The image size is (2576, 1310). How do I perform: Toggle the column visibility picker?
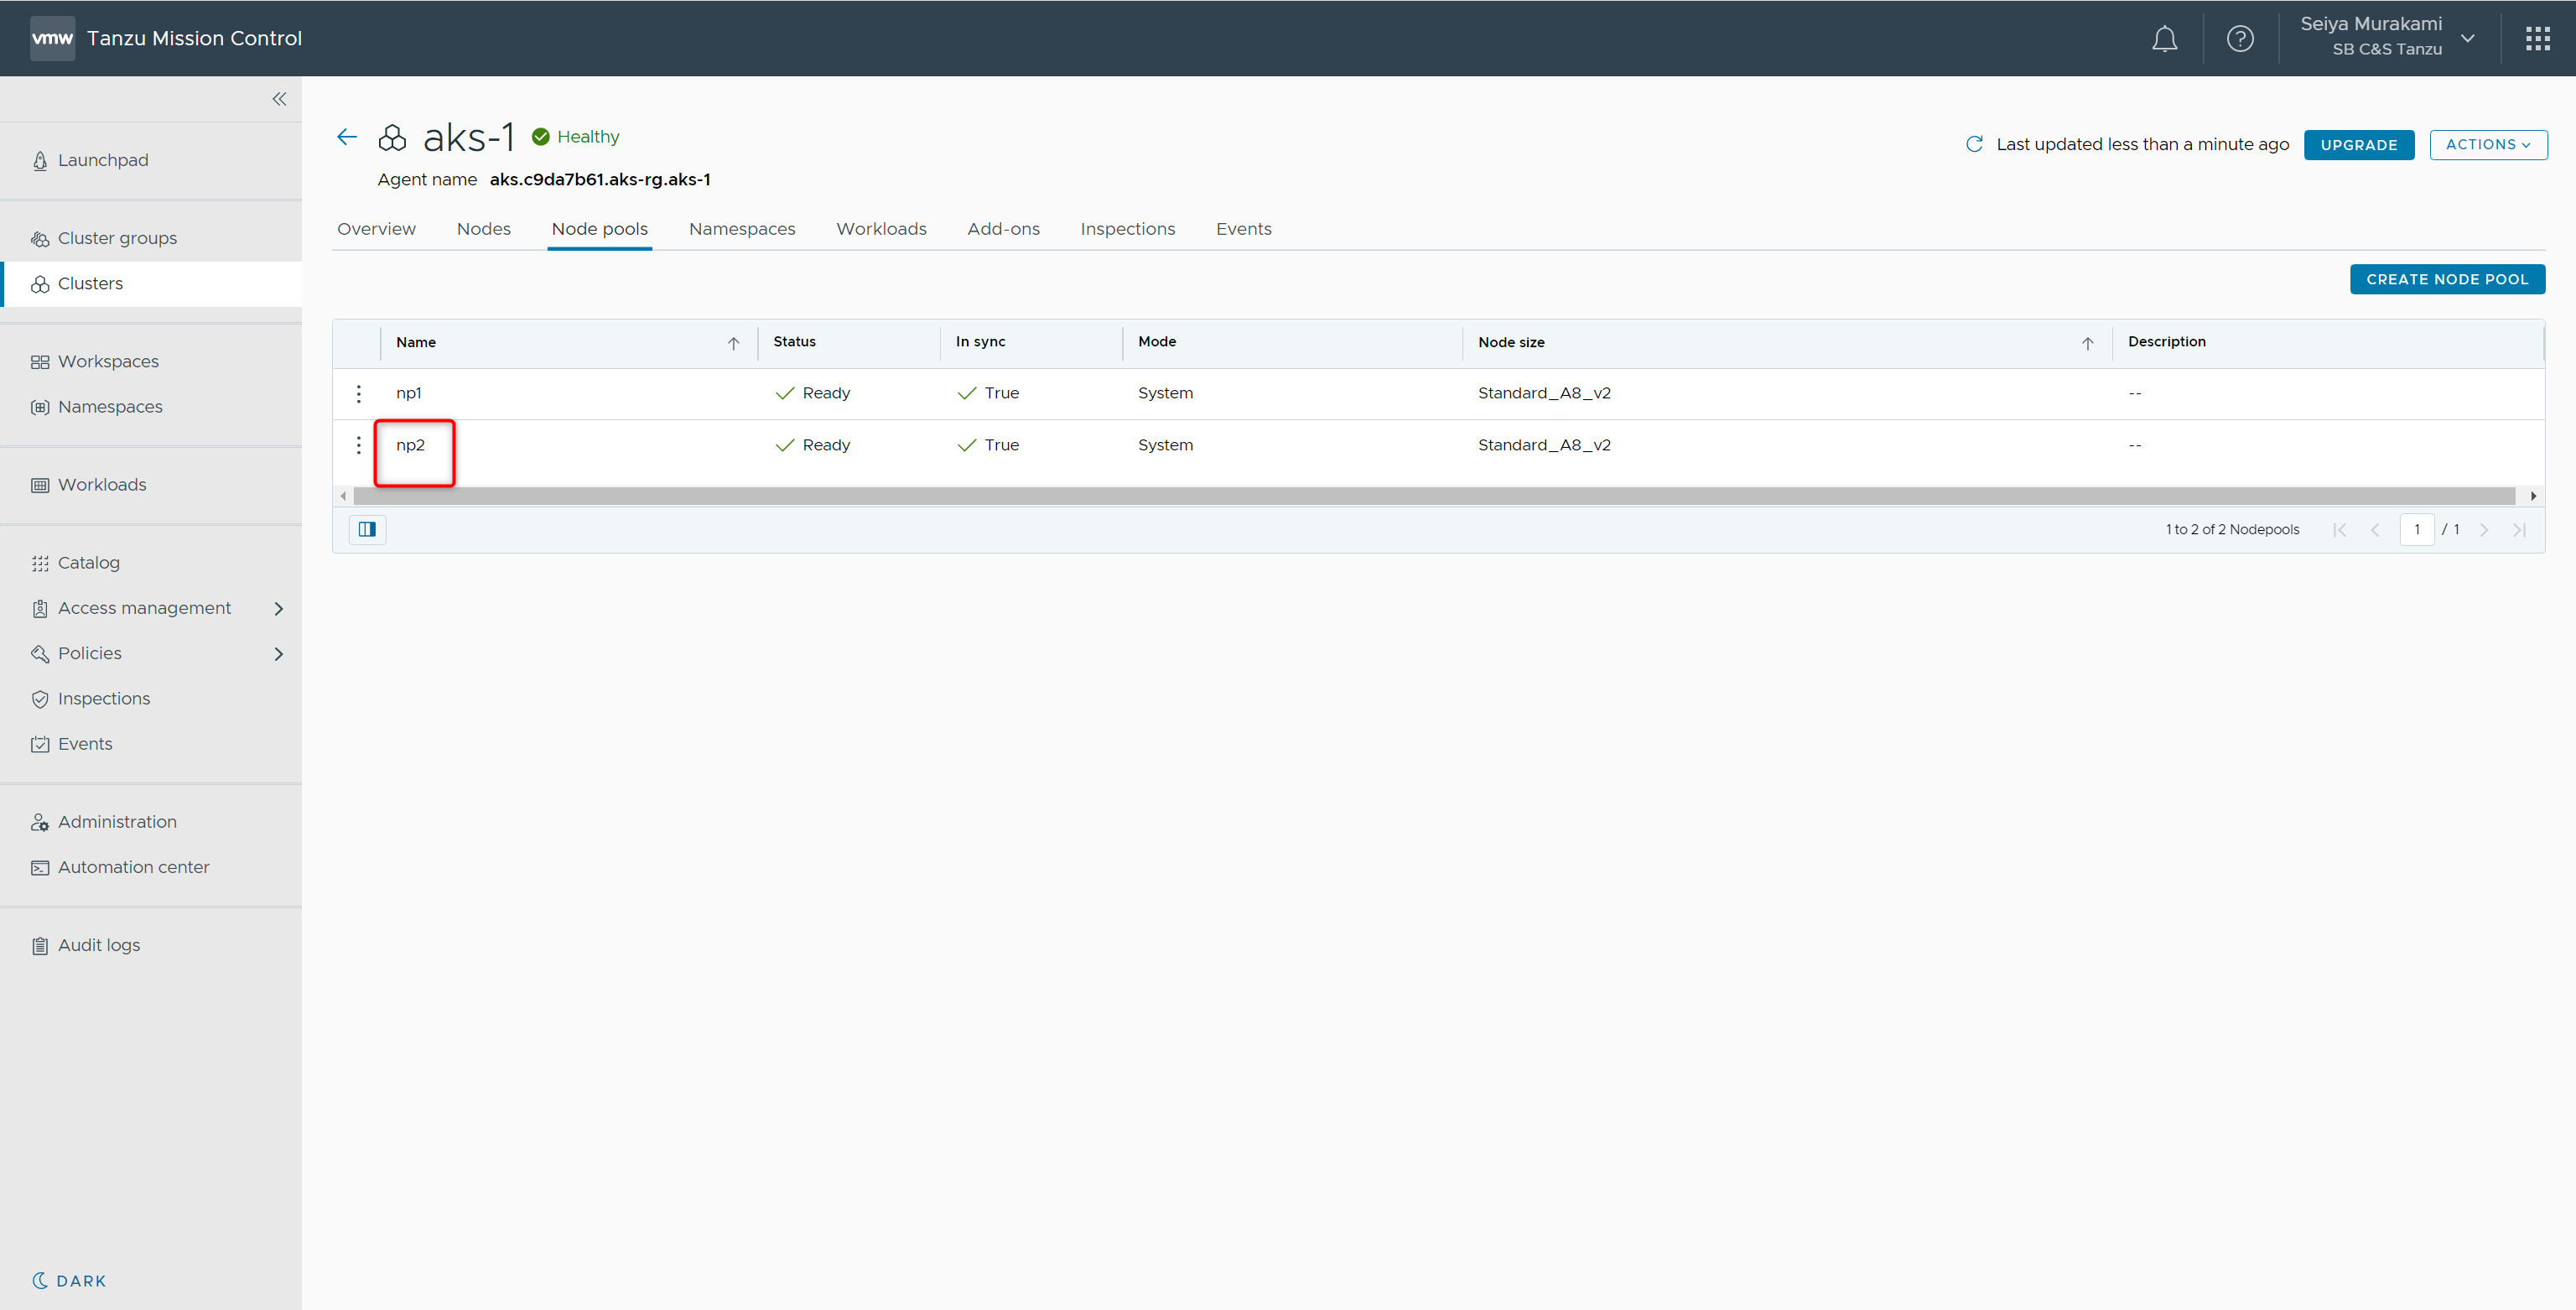[367, 529]
